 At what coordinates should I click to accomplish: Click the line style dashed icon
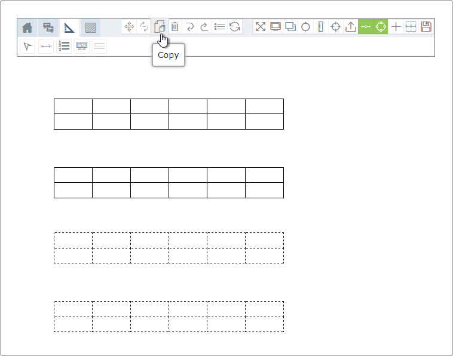click(x=99, y=46)
